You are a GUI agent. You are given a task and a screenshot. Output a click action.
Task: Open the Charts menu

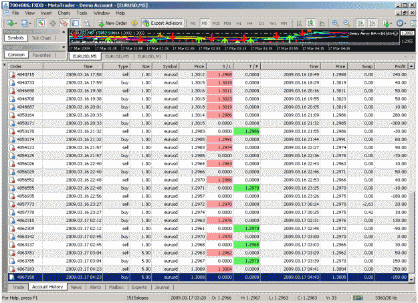[64, 13]
